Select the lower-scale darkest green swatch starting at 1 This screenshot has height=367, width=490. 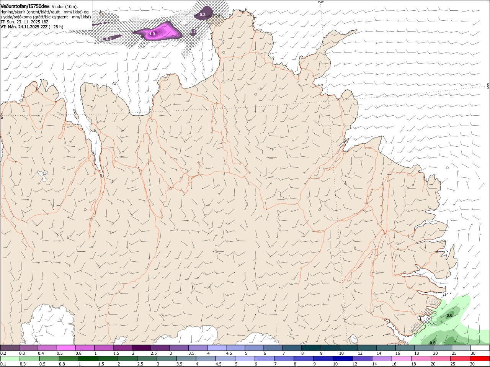click(88, 359)
